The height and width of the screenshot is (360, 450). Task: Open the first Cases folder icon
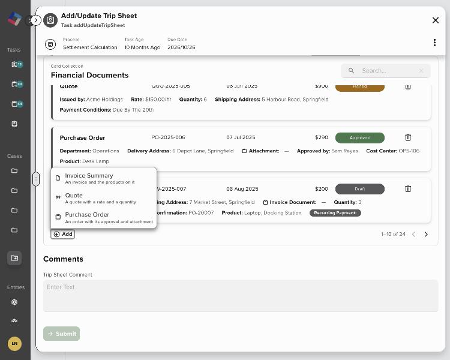[x=14, y=171]
